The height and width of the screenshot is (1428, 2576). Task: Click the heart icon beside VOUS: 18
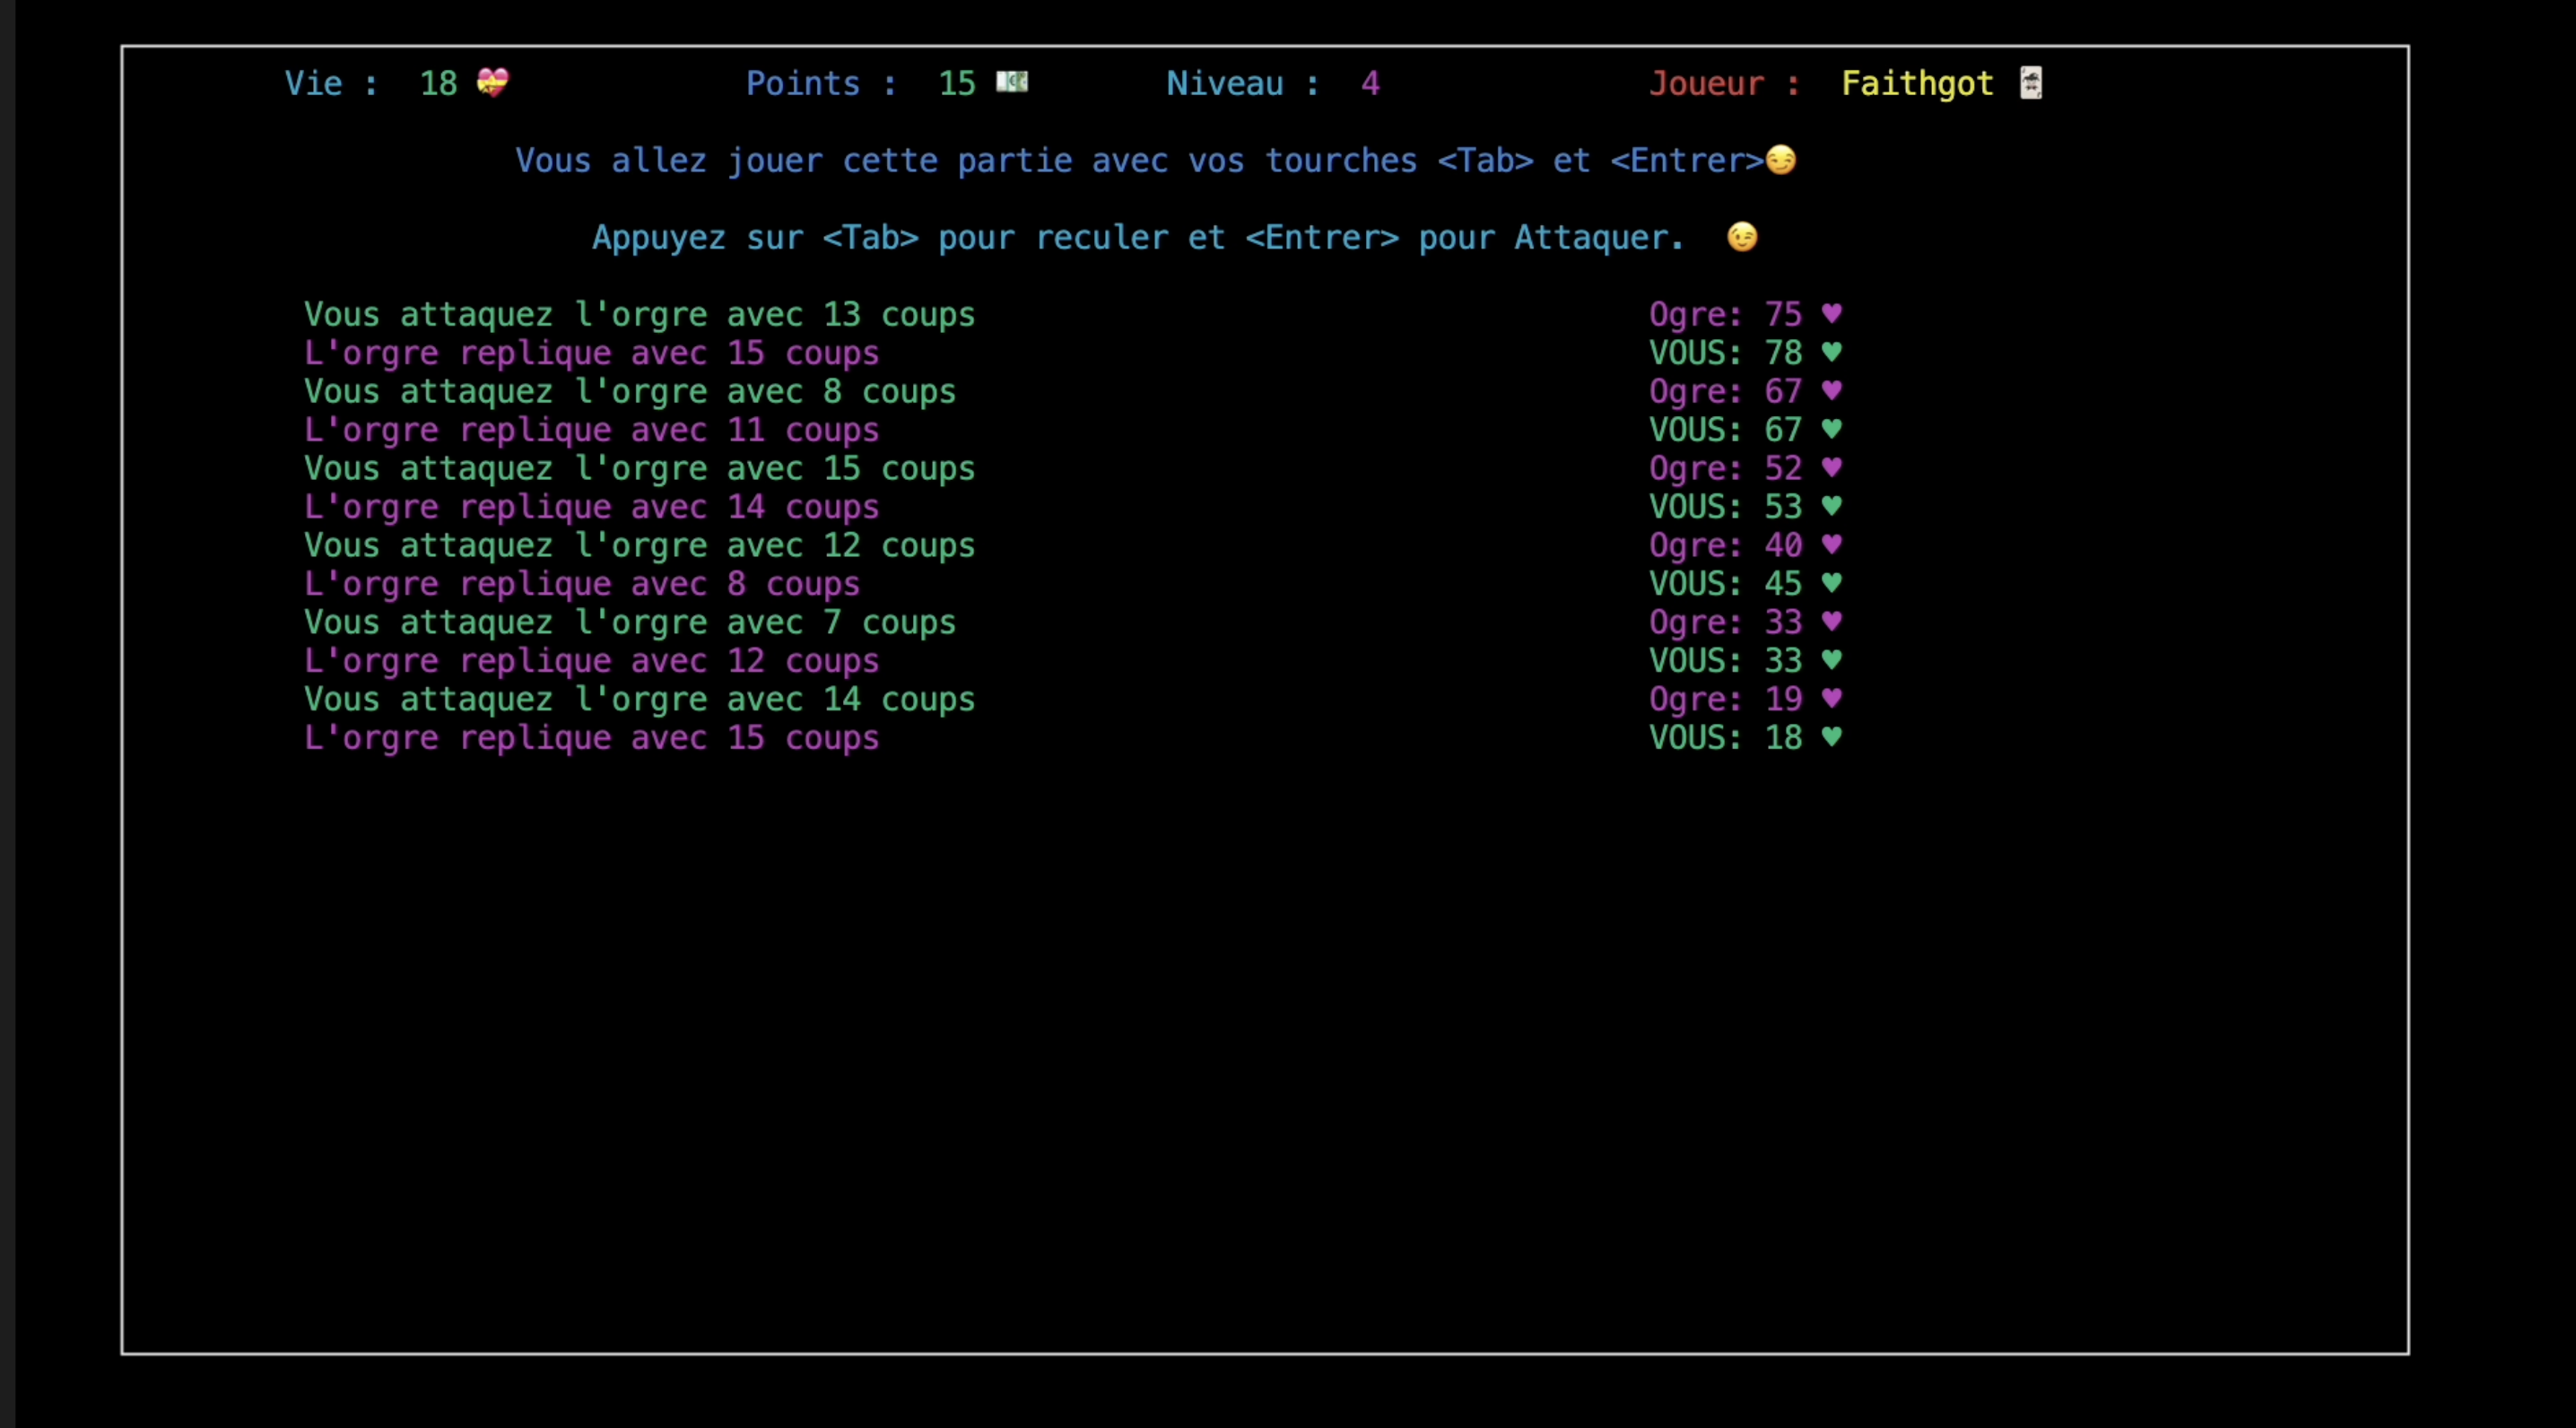1833,737
